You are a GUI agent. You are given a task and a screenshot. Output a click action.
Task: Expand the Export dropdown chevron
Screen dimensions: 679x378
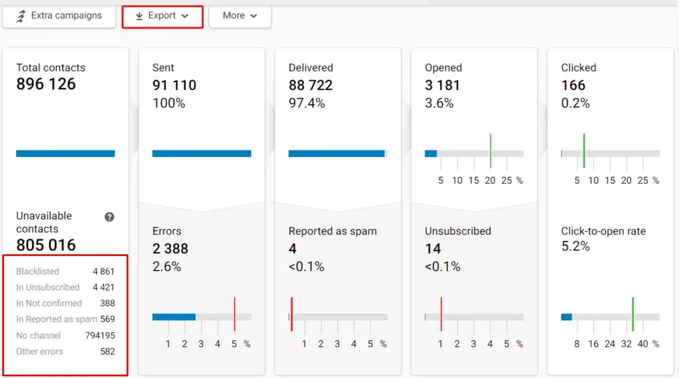185,16
